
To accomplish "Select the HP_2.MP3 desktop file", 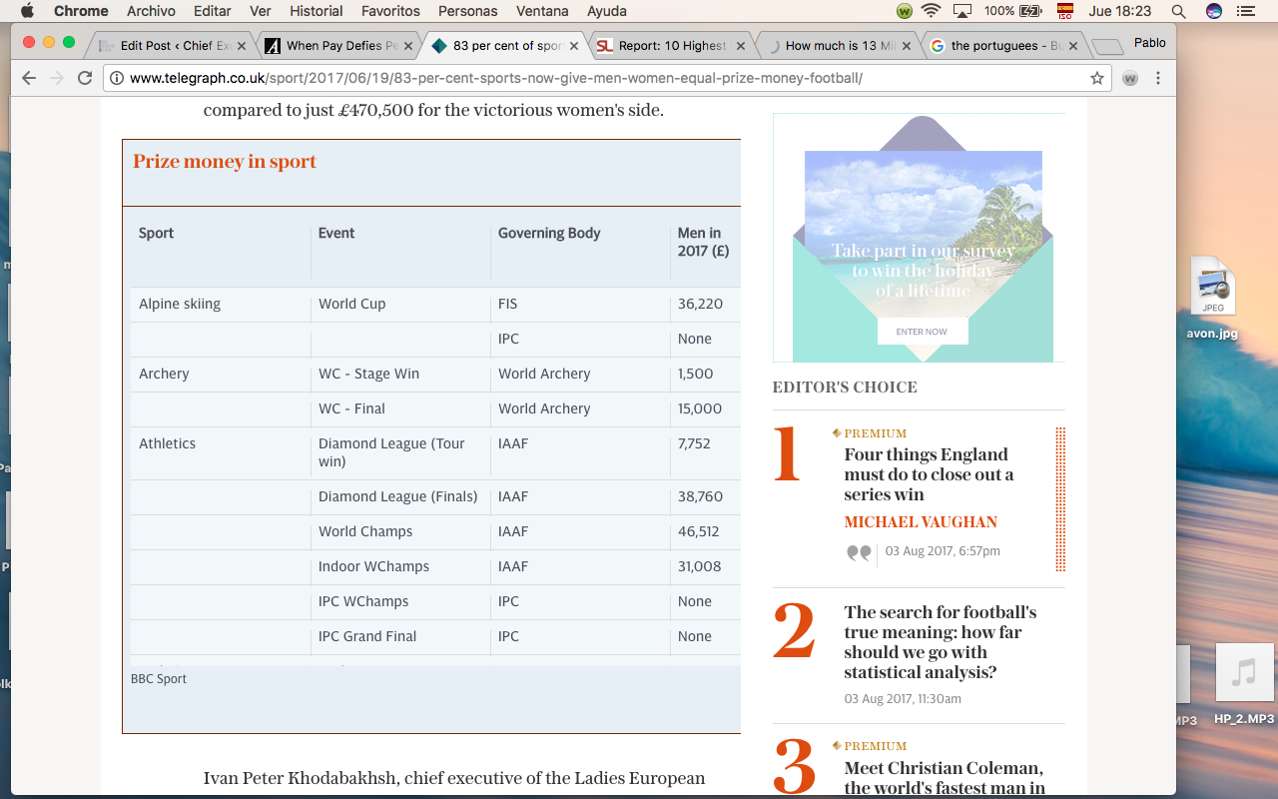I will [x=1243, y=684].
